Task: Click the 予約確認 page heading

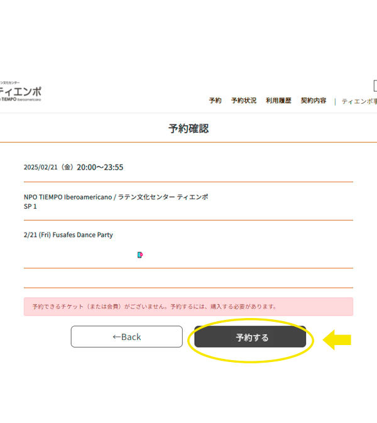Action: [x=188, y=128]
